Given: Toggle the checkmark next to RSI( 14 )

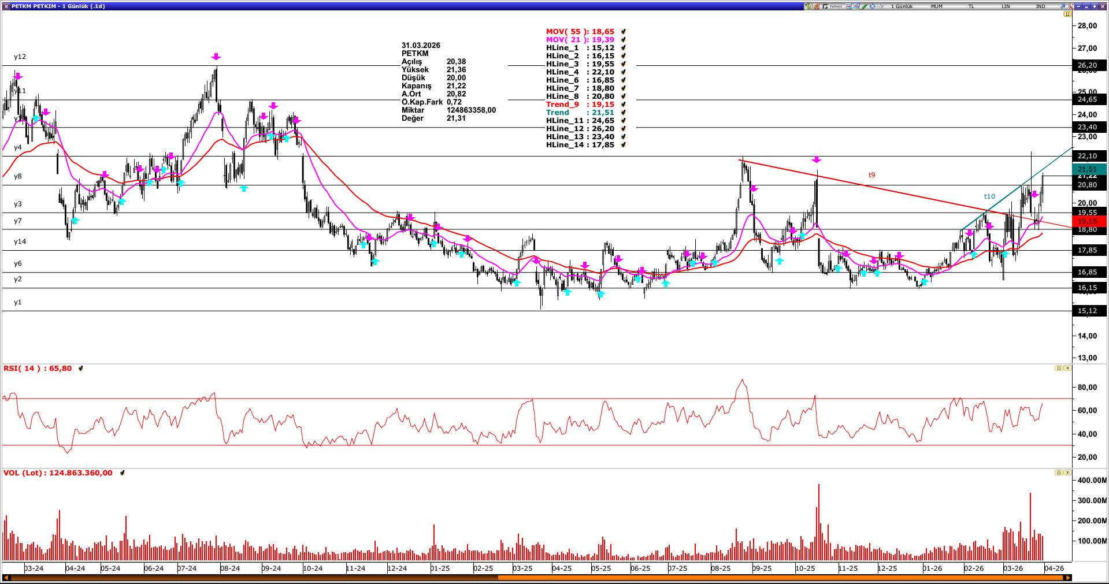Looking at the screenshot, I should click(81, 369).
